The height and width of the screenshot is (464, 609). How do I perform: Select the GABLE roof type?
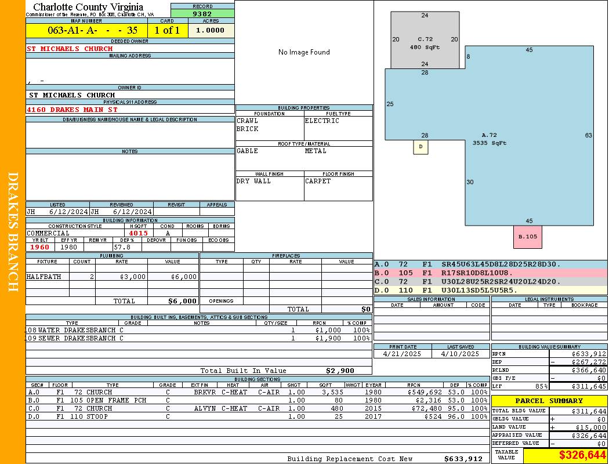point(248,151)
